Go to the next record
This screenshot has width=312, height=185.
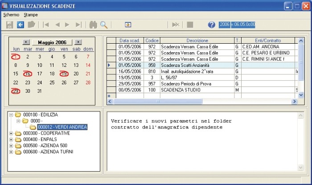67,25
